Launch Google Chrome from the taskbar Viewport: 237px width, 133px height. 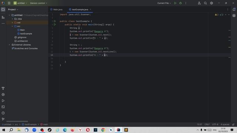[103, 130]
